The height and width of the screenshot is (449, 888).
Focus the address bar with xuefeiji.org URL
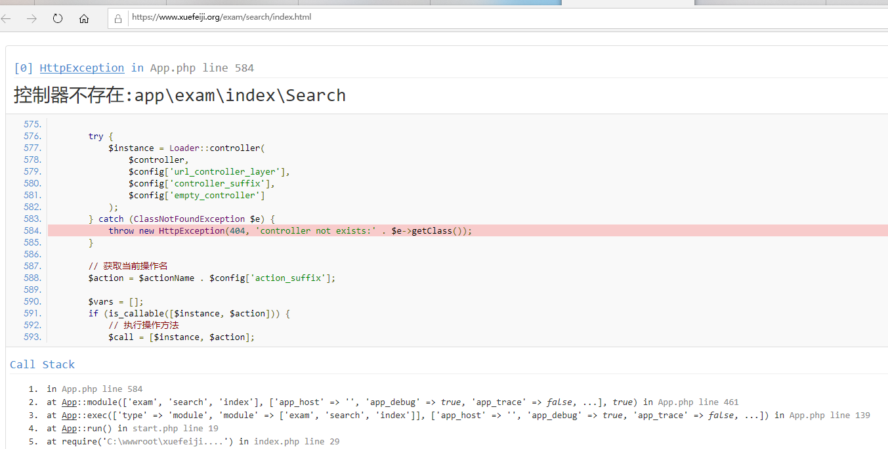pyautogui.click(x=394, y=18)
